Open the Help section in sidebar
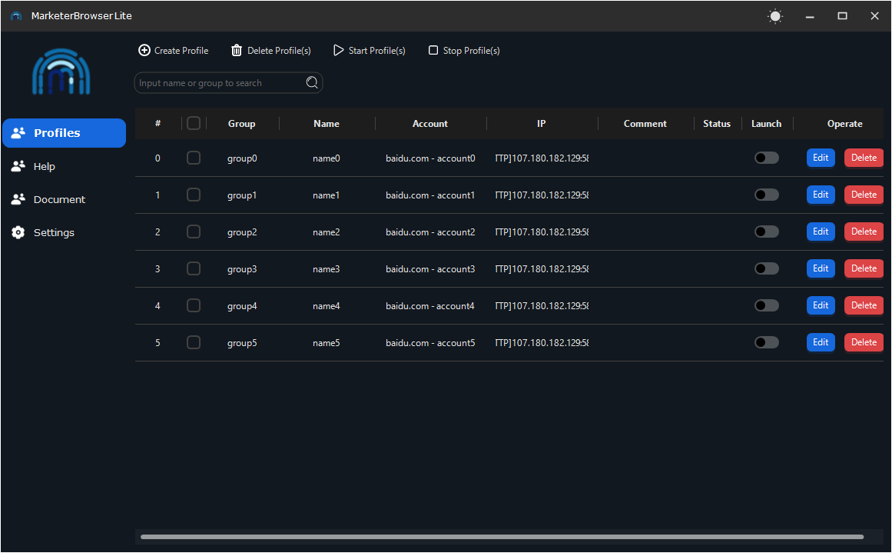This screenshot has width=892, height=553. [x=44, y=166]
